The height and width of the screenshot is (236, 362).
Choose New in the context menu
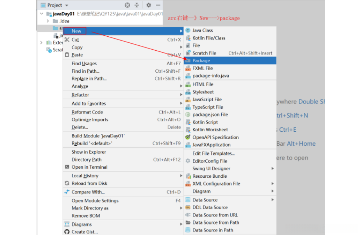[x=123, y=31]
